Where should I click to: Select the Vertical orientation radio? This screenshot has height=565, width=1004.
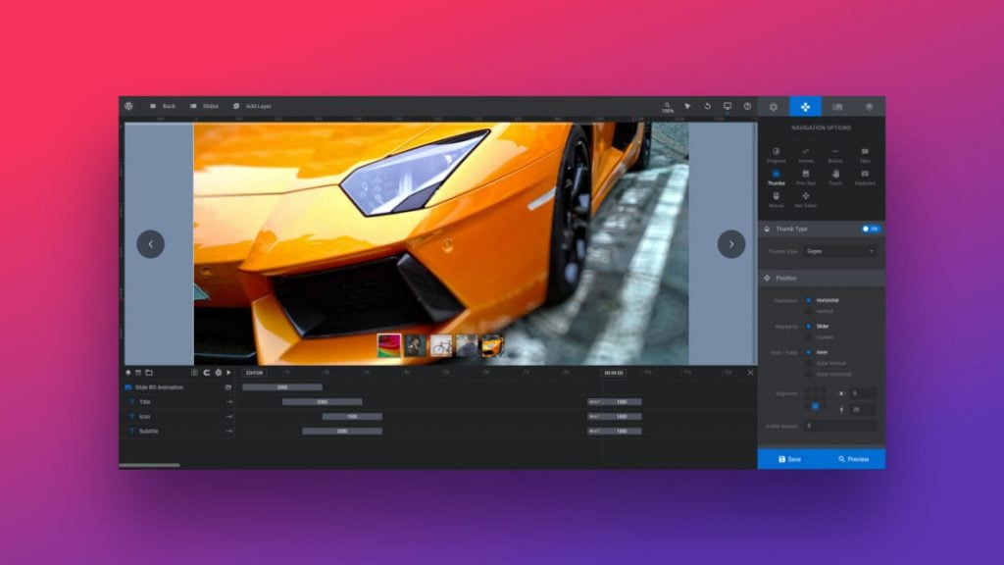[x=809, y=311]
